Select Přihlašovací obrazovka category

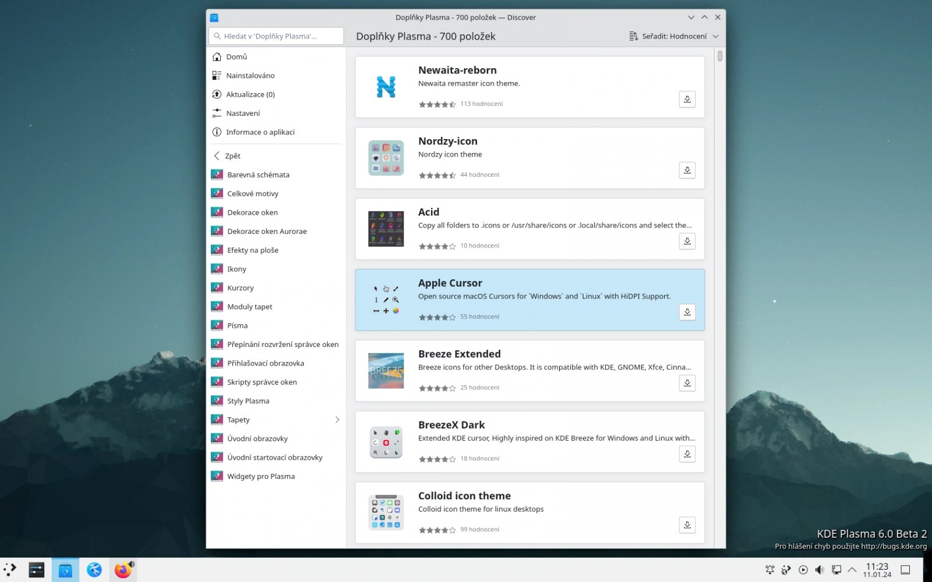coord(276,363)
